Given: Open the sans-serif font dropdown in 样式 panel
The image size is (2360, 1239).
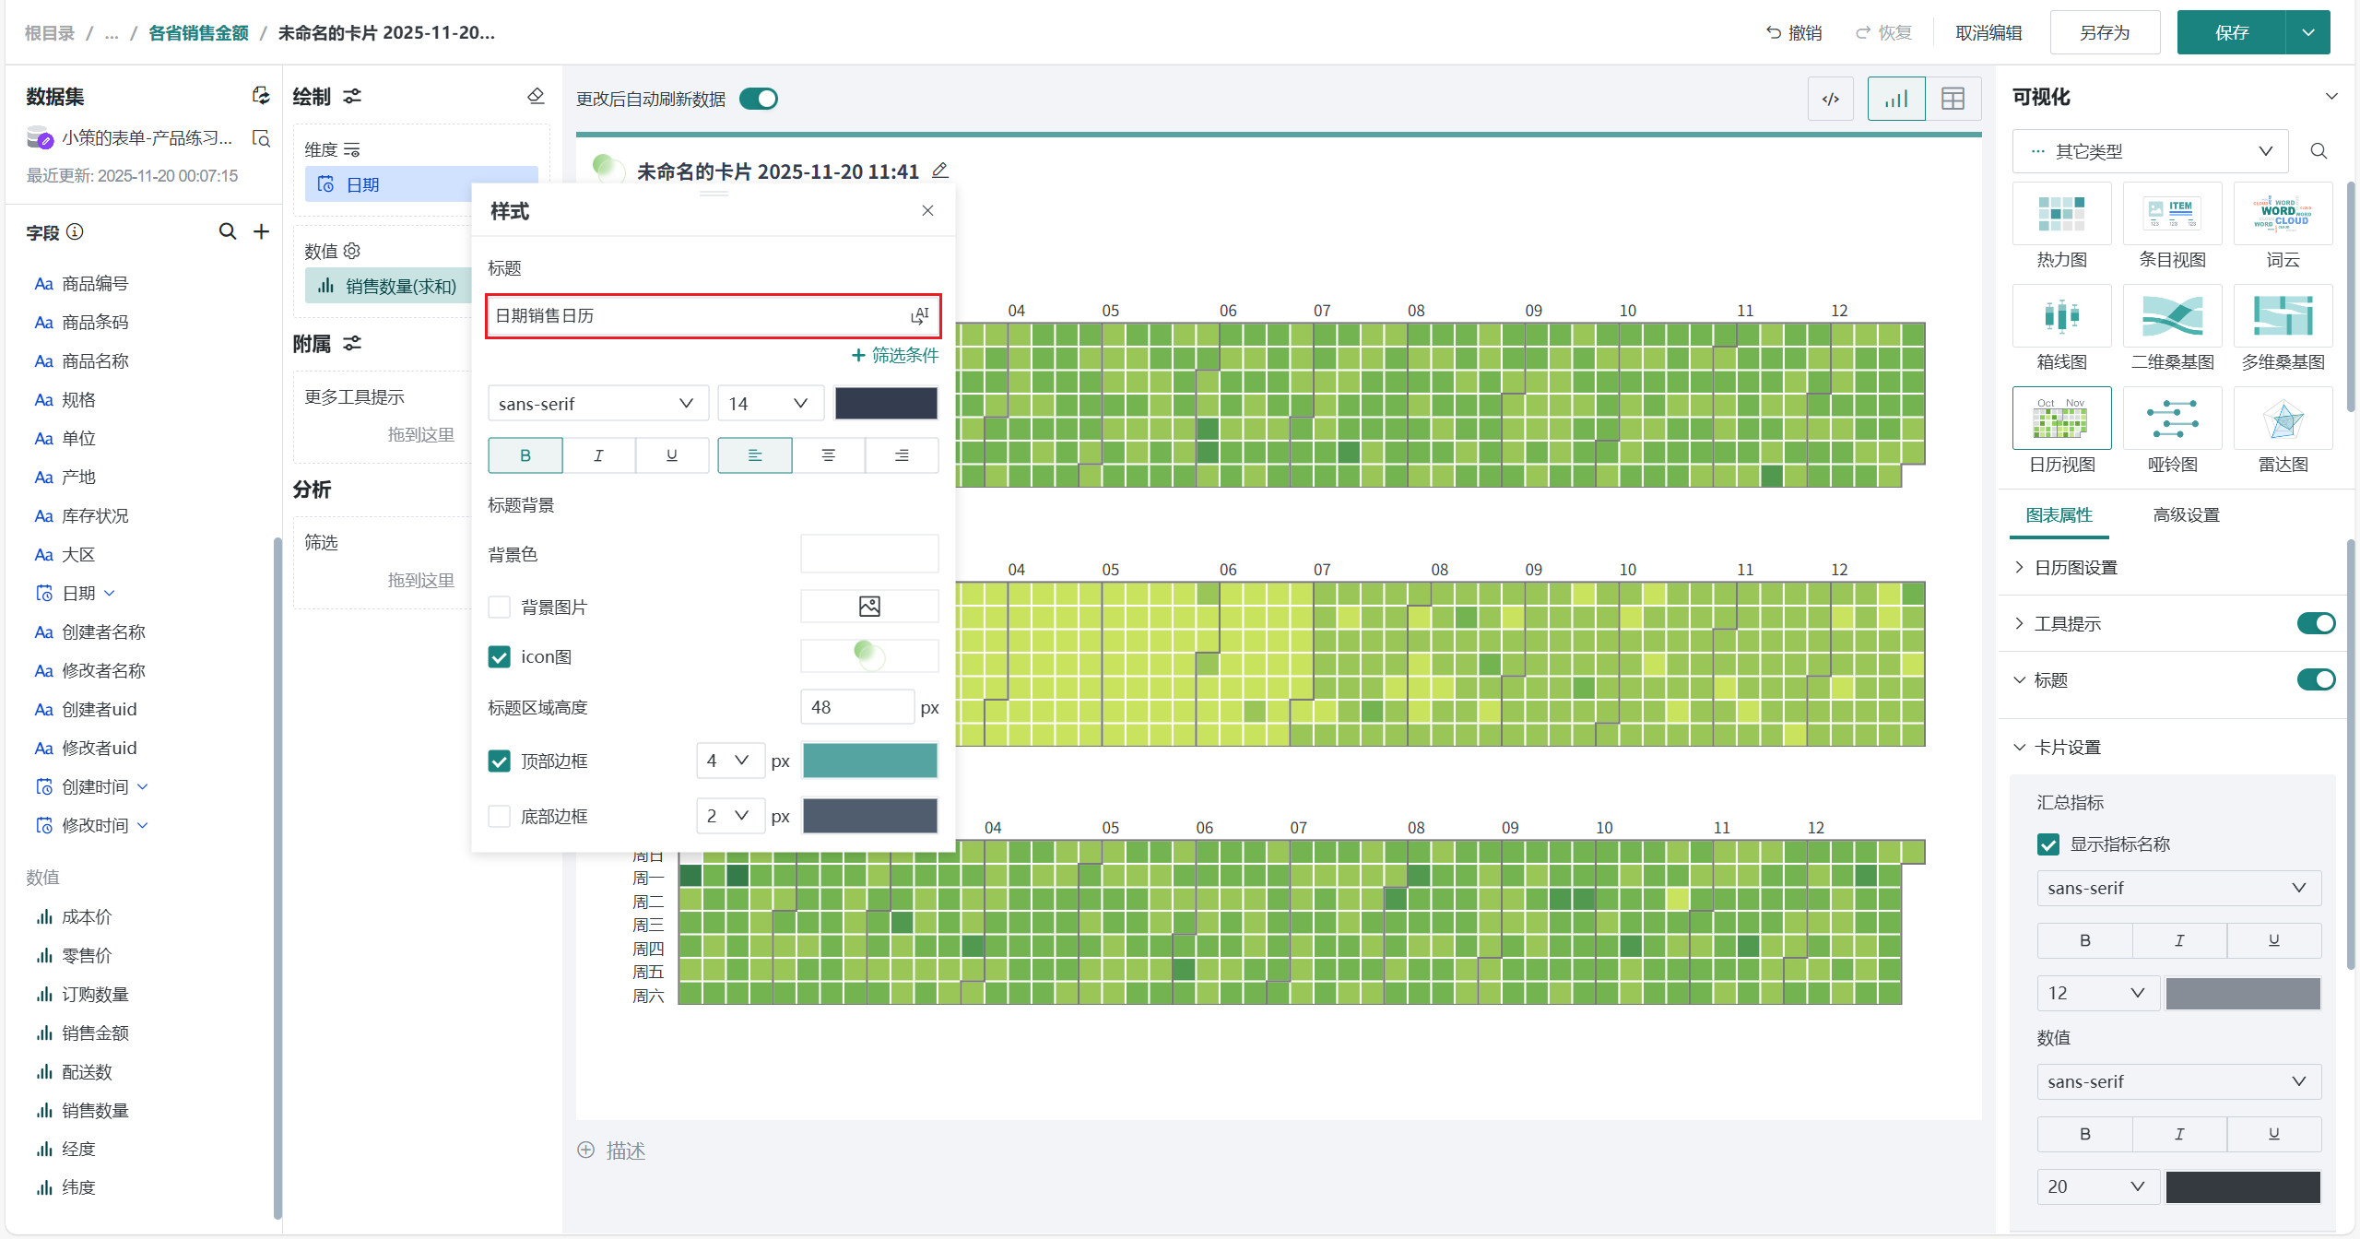Looking at the screenshot, I should 596,404.
